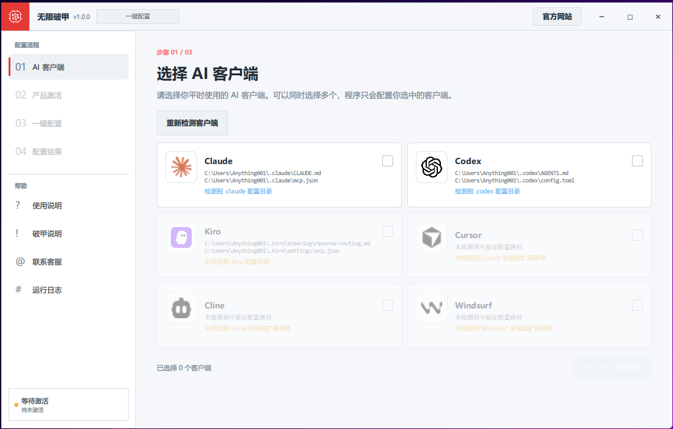This screenshot has width=673, height=429.
Task: Open 破甲说明 help entry
Action: 69,233
